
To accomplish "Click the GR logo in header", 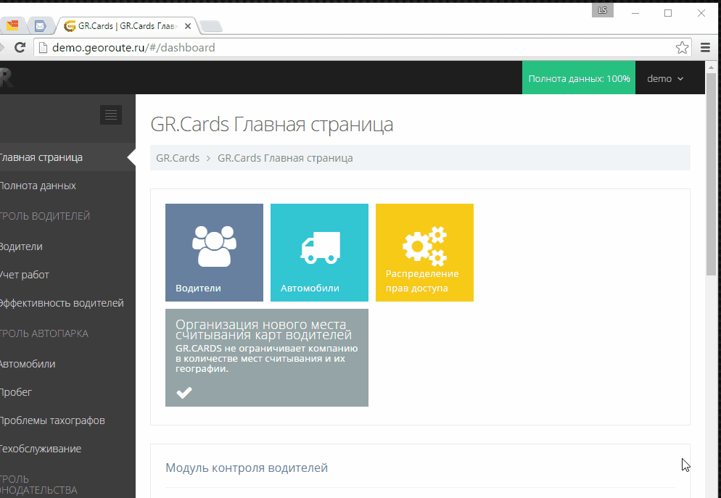I will click(7, 78).
